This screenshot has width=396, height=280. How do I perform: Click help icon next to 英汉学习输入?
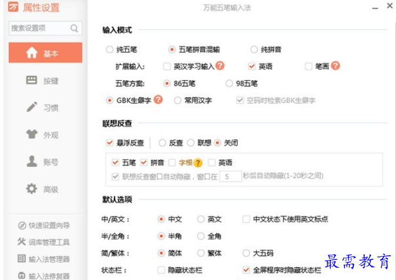(x=220, y=66)
